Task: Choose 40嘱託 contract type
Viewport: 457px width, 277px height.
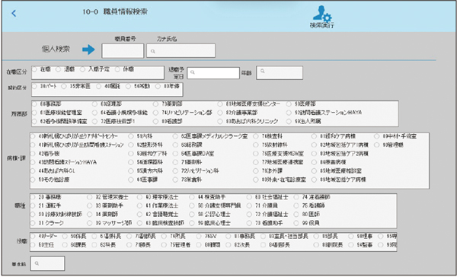Action: pyautogui.click(x=98, y=87)
